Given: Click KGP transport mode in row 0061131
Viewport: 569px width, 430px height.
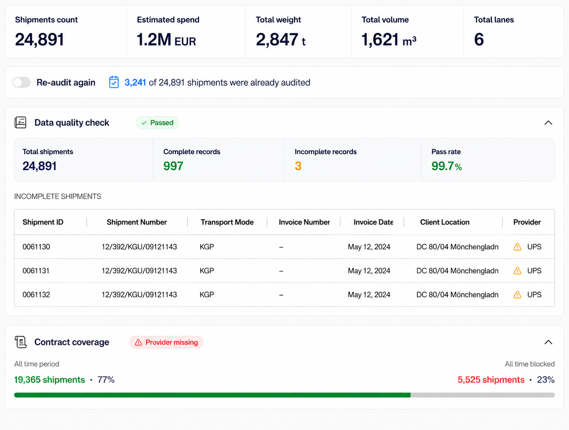Looking at the screenshot, I should pyautogui.click(x=207, y=271).
